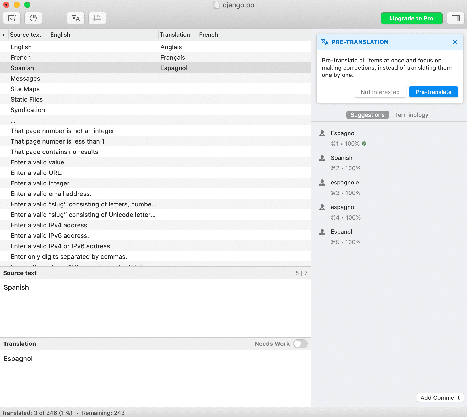467x417 pixels.
Task: Select the Messages row
Action: 155,78
